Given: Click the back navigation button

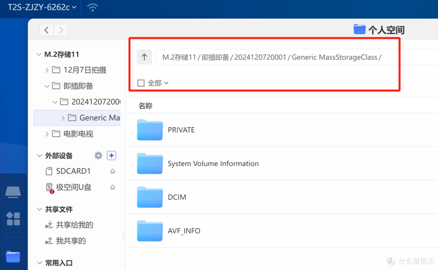Looking at the screenshot, I should tap(46, 30).
